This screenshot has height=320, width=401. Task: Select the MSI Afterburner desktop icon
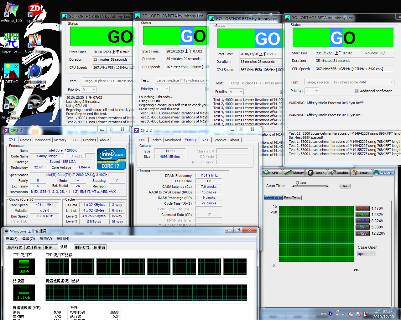tap(12, 107)
